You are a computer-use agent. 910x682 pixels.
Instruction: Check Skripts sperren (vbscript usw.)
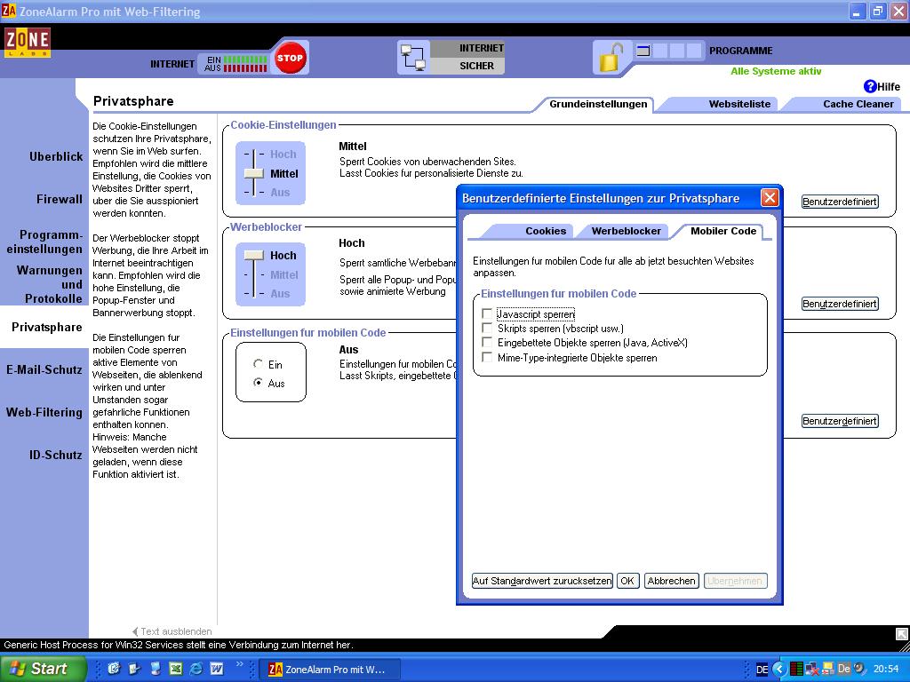coord(487,329)
